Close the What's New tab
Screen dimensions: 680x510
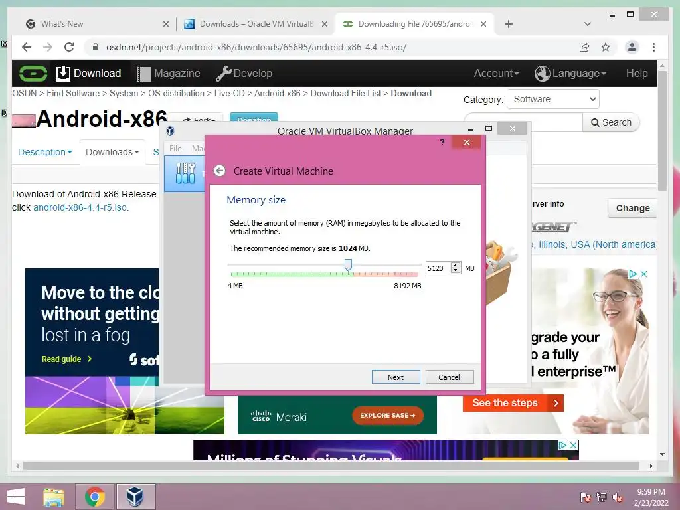click(x=165, y=24)
